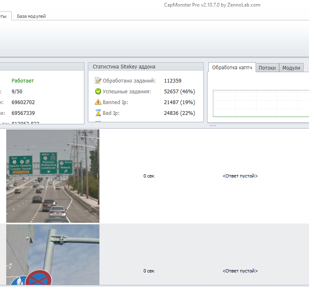The height and width of the screenshot is (287, 309).
Task: Click the Bad Ip hourglass icon
Action: [98, 113]
